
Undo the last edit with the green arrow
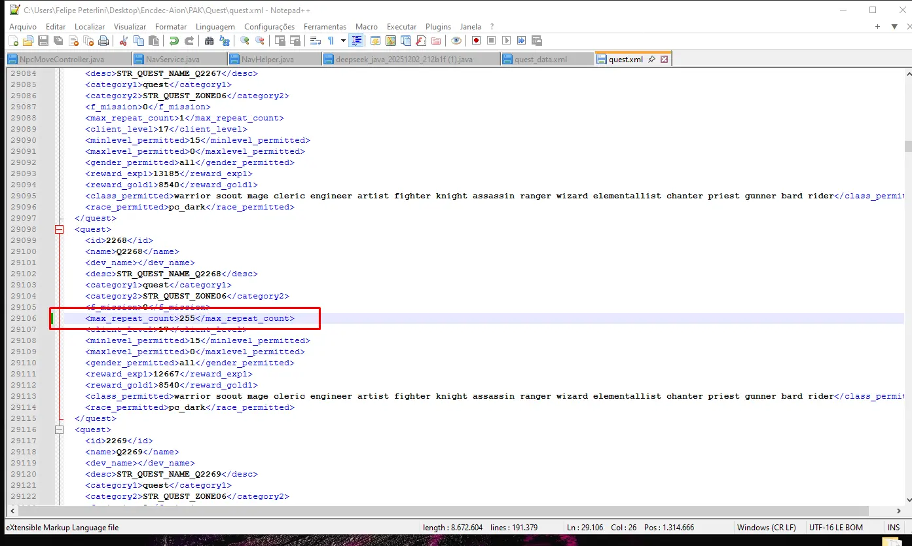173,41
